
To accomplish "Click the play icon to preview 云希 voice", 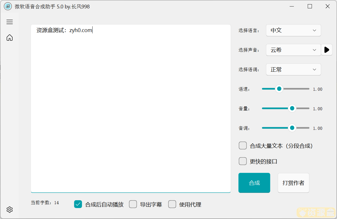I will point(327,50).
